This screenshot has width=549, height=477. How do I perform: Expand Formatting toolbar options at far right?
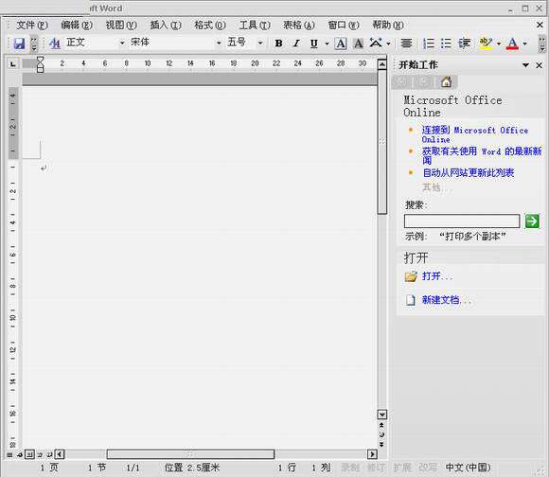click(541, 44)
